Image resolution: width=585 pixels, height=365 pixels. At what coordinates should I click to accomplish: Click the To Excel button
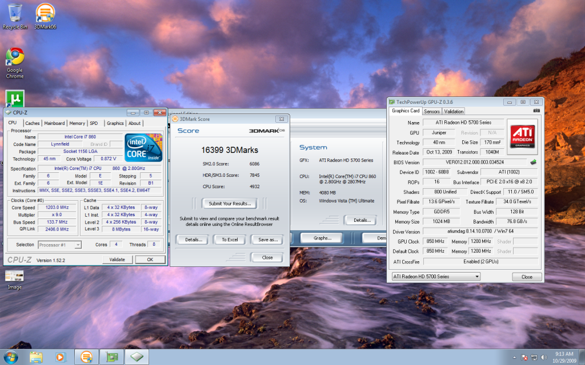click(x=230, y=240)
